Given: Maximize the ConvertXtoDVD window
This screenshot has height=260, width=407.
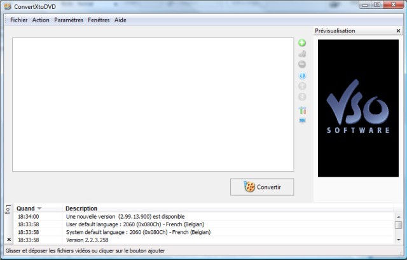Looking at the screenshot, I should 377,4.
